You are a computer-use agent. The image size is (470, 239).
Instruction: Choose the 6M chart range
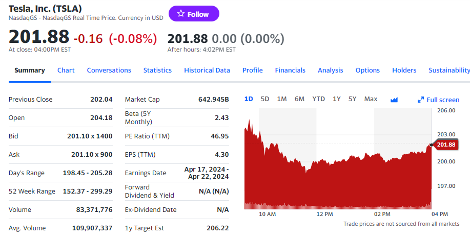coord(299,99)
